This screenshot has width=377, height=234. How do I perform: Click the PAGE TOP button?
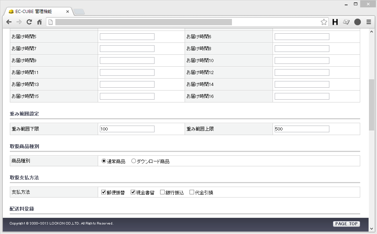point(347,223)
